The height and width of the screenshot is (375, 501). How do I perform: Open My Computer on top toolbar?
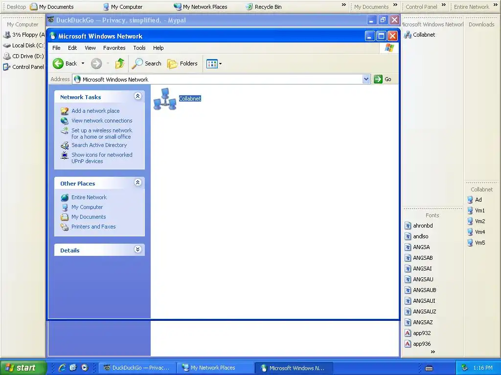pos(122,7)
